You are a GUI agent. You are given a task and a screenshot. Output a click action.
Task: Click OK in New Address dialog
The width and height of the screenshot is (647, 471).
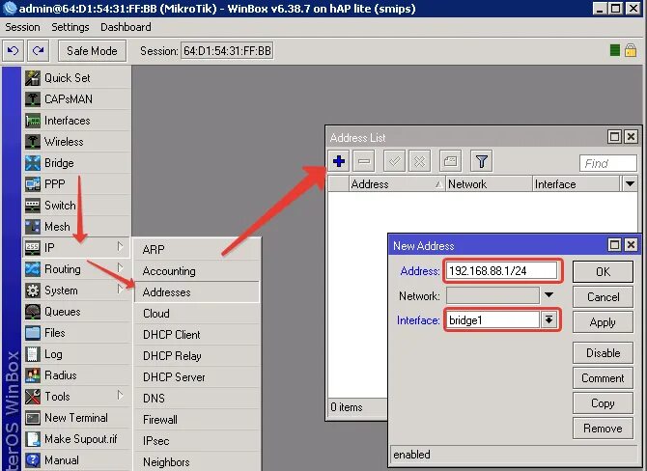tap(603, 271)
